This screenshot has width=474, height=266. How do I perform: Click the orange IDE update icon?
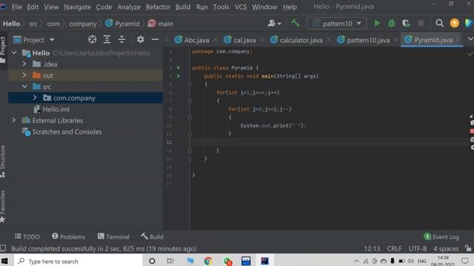click(454, 23)
